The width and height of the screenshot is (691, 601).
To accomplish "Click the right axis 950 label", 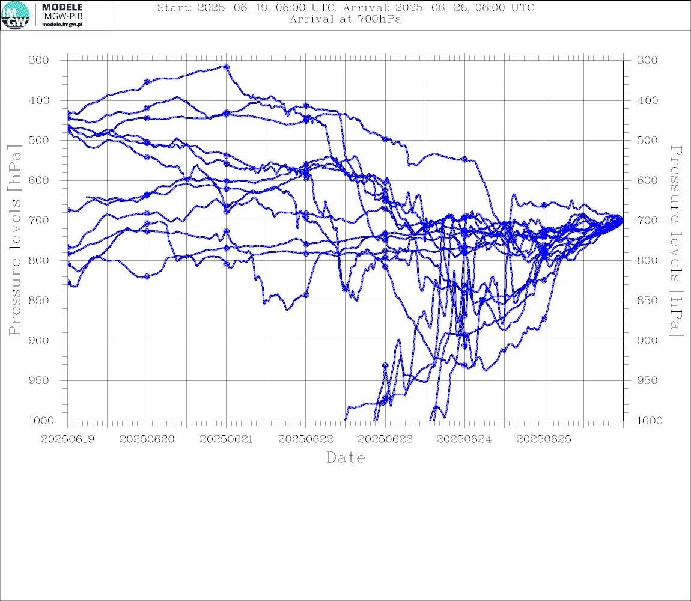I will point(647,380).
